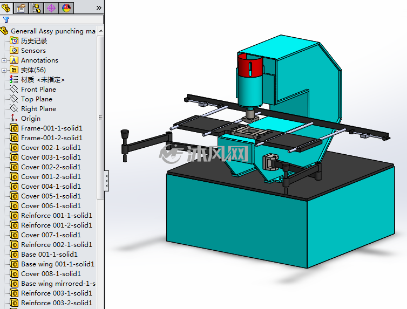Click the Cover 006-1-solid1 body icon
This screenshot has height=309, width=407.
14,205
